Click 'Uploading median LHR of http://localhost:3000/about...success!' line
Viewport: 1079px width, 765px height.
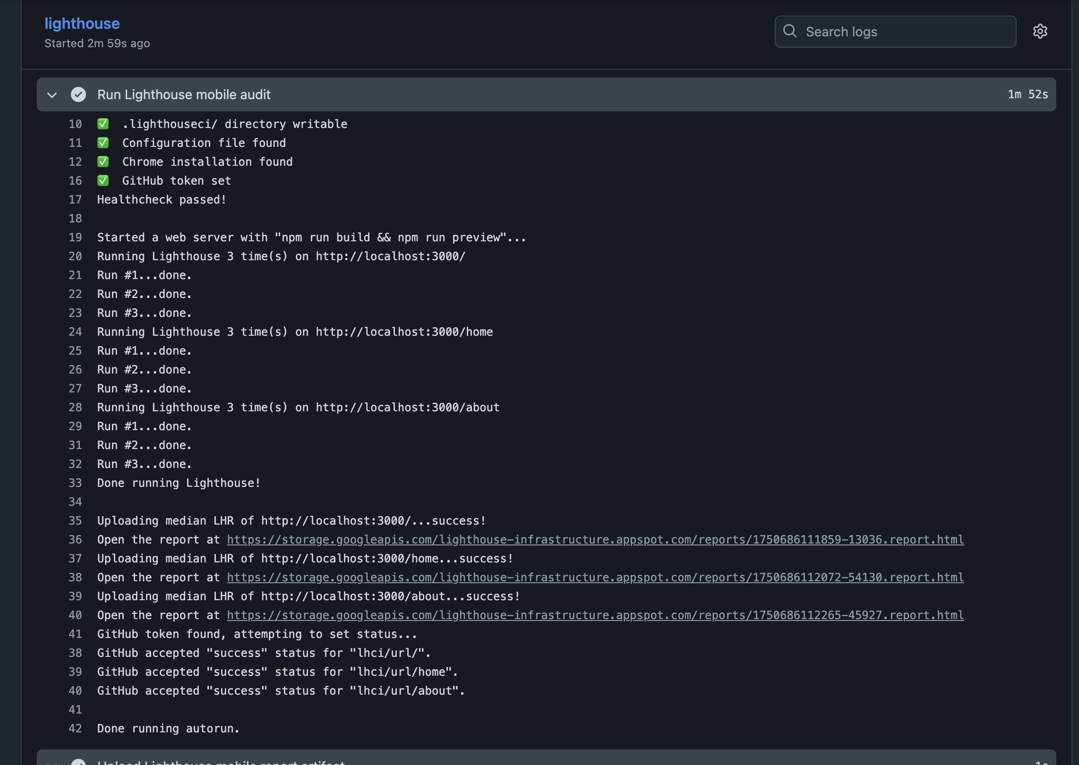point(308,596)
